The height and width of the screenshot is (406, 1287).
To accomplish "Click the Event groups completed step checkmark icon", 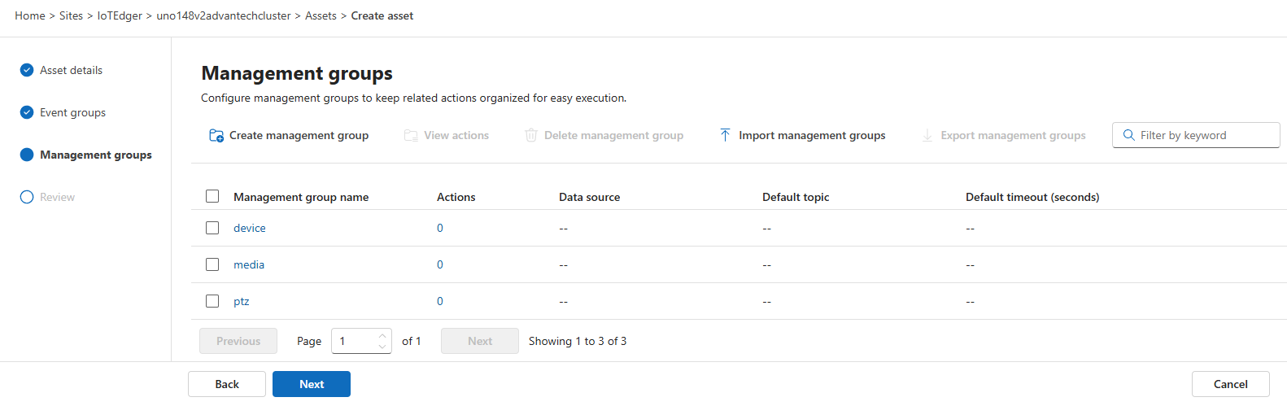I will click(27, 112).
